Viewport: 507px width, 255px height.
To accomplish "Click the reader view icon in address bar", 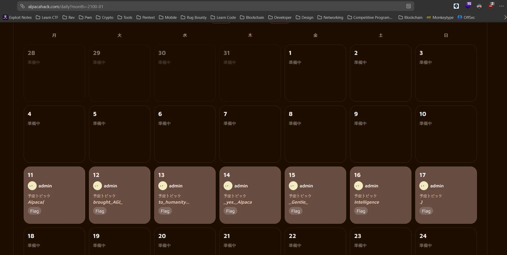I will point(408,6).
